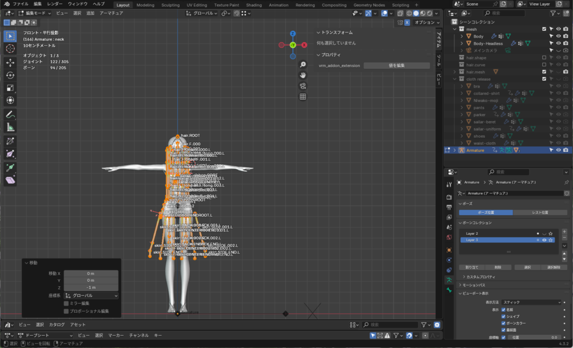This screenshot has height=348, width=573.
Task: Click the zoom magnifier viewport icon
Action: coord(303,64)
